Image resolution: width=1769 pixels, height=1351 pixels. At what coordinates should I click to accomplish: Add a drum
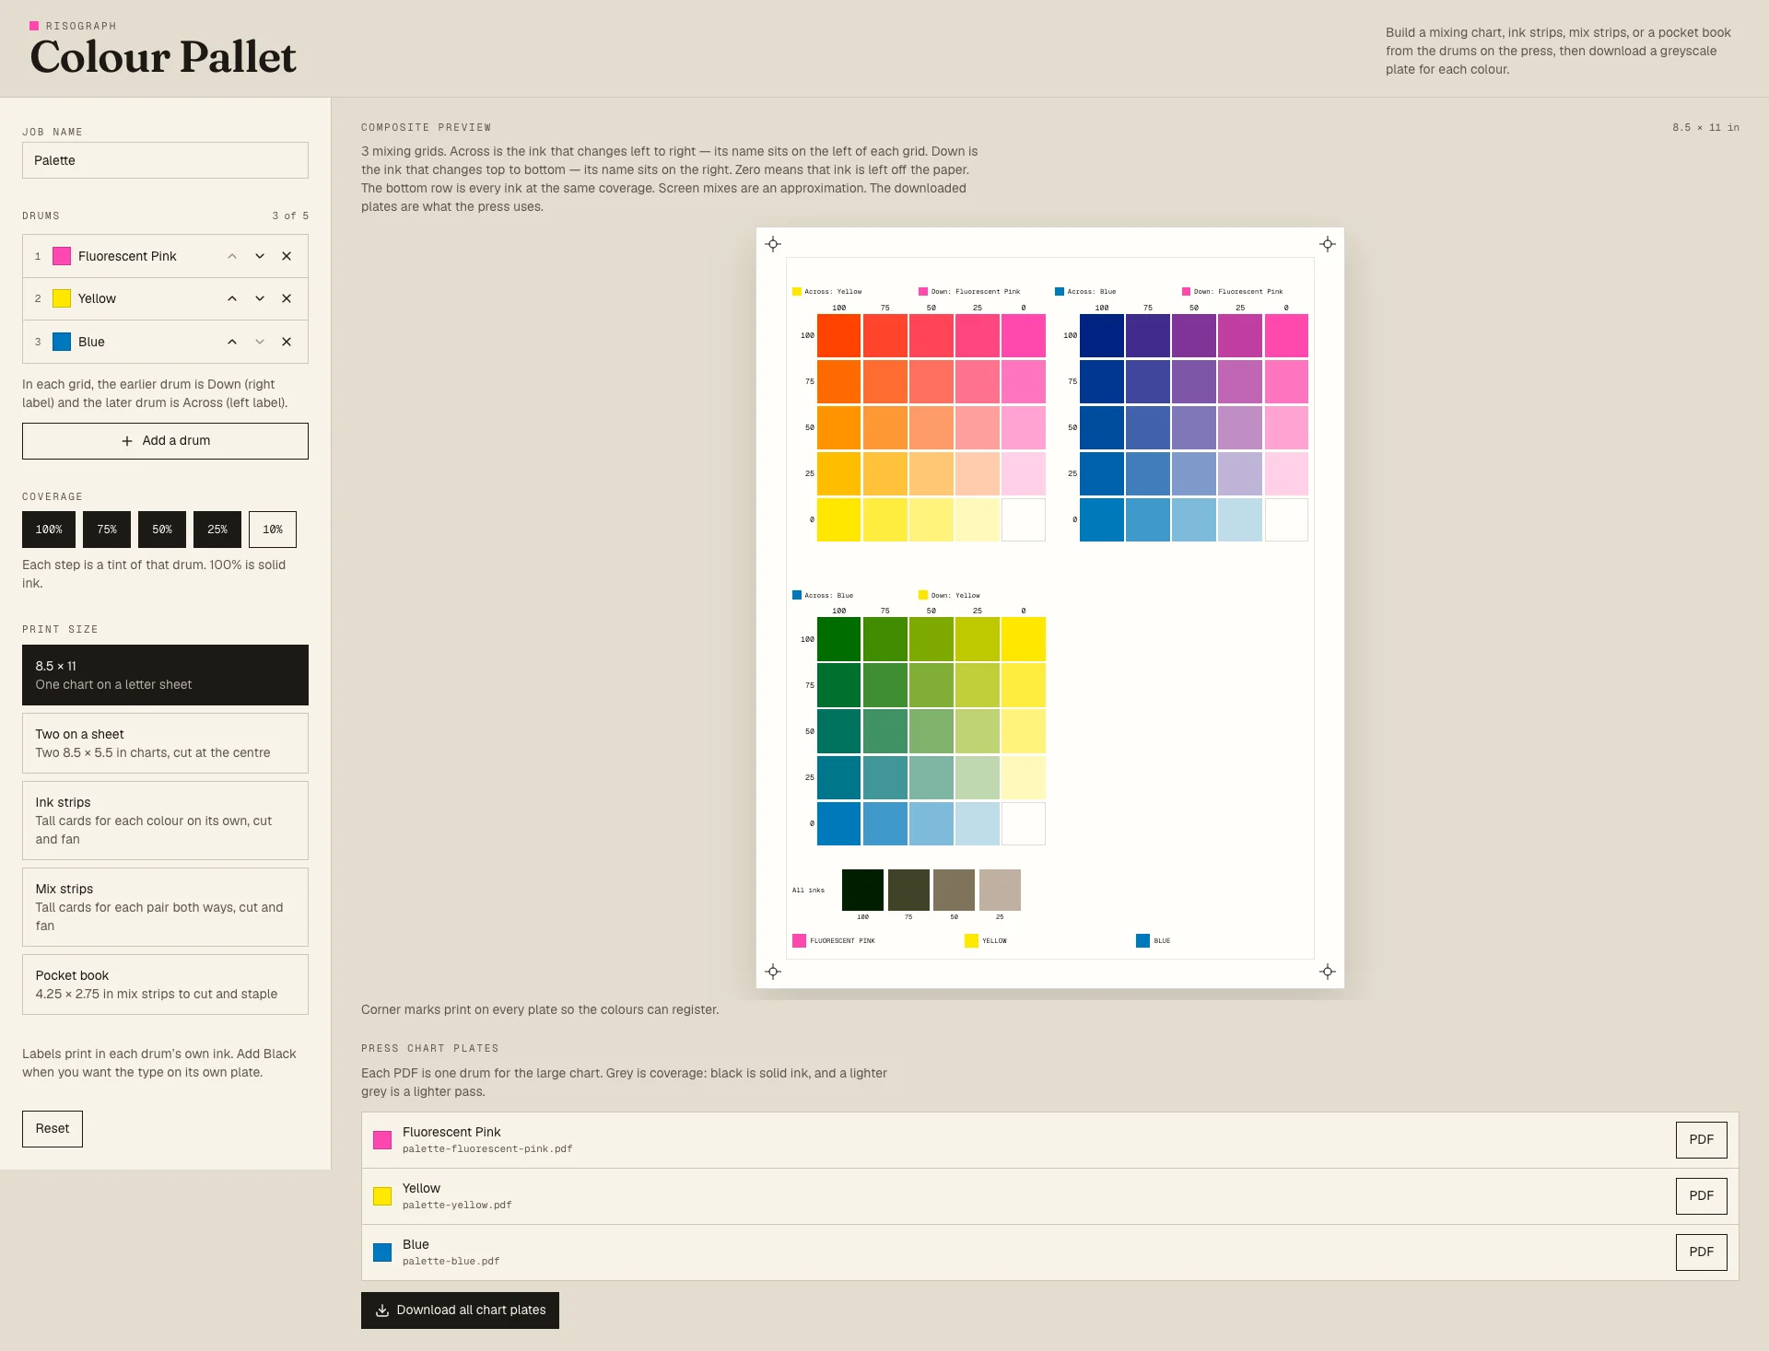click(x=165, y=441)
